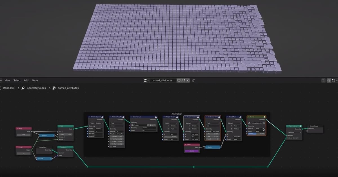Toggle the fake user shield for named_attributes

pos(179,80)
